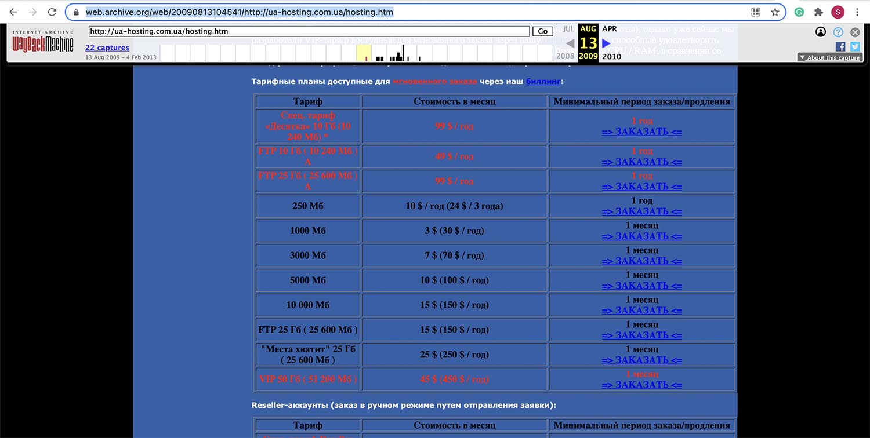Order the red FTP 25 Гб 99 $ / год plan
The image size is (870, 438).
[642, 187]
